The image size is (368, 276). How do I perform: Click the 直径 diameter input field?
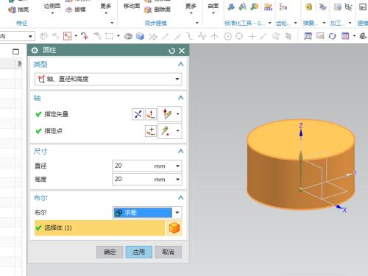click(147, 166)
